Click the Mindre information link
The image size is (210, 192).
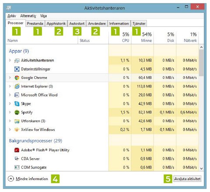click(32, 179)
